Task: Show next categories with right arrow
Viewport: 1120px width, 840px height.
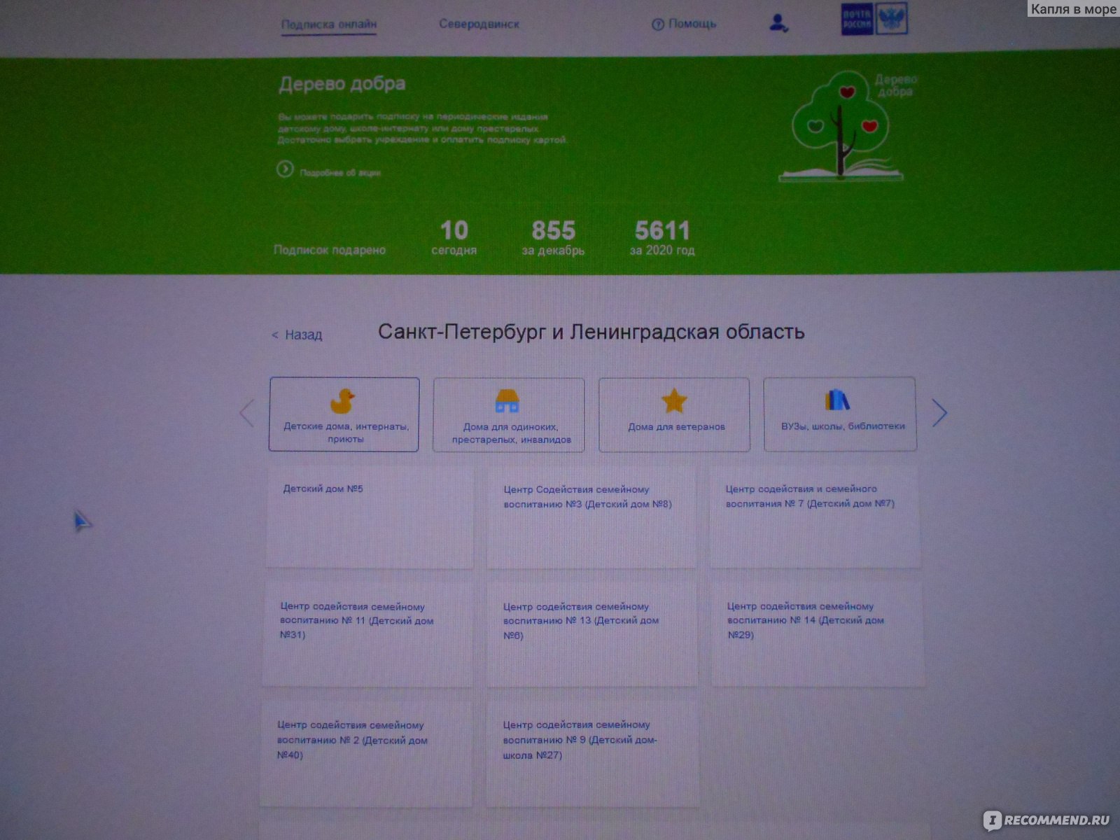Action: [939, 413]
